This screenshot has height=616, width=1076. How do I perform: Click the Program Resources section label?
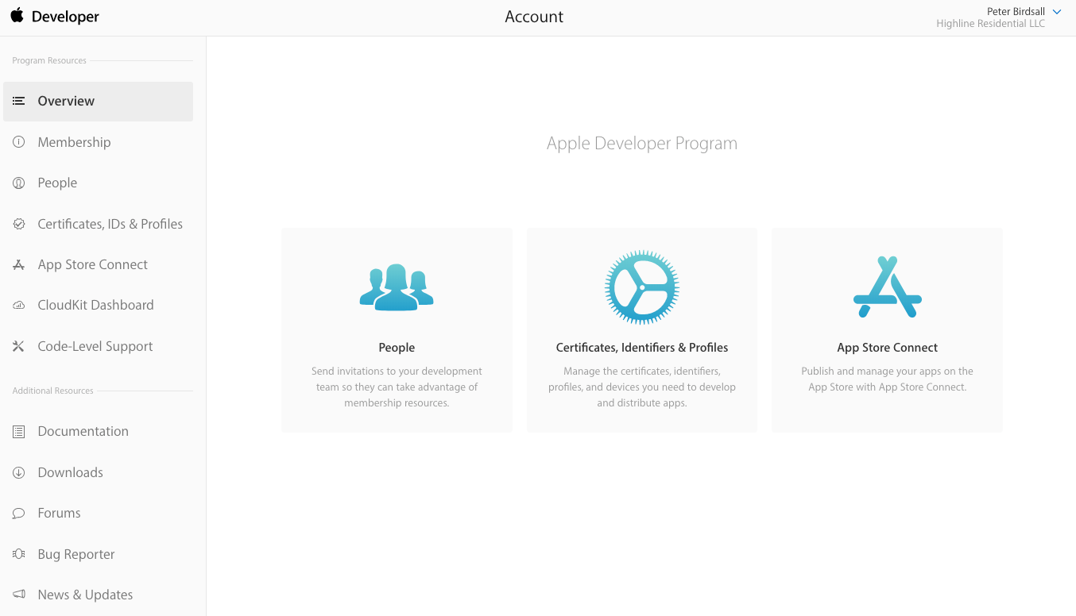tap(49, 60)
